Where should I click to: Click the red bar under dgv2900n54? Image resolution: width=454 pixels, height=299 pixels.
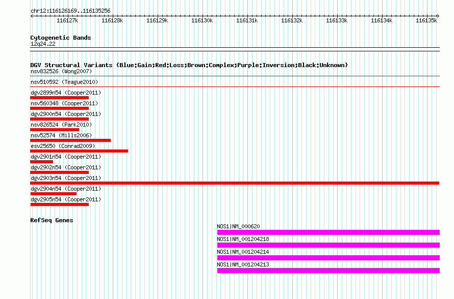59,119
